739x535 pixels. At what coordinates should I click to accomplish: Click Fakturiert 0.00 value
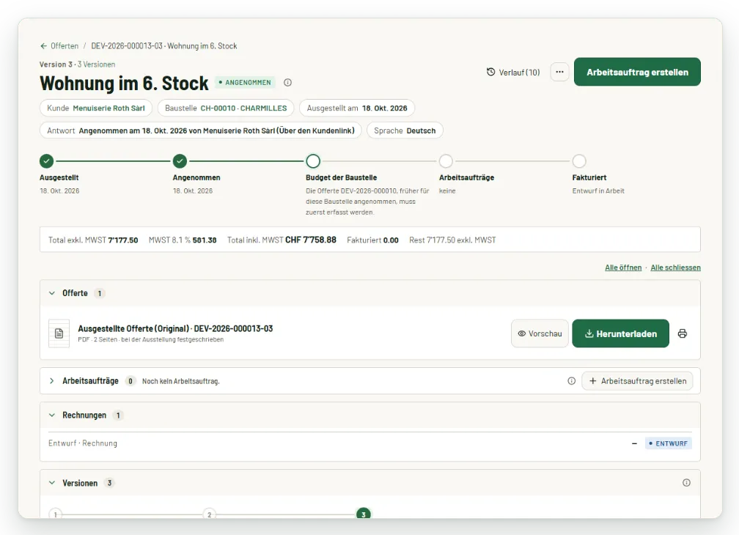[x=372, y=240]
